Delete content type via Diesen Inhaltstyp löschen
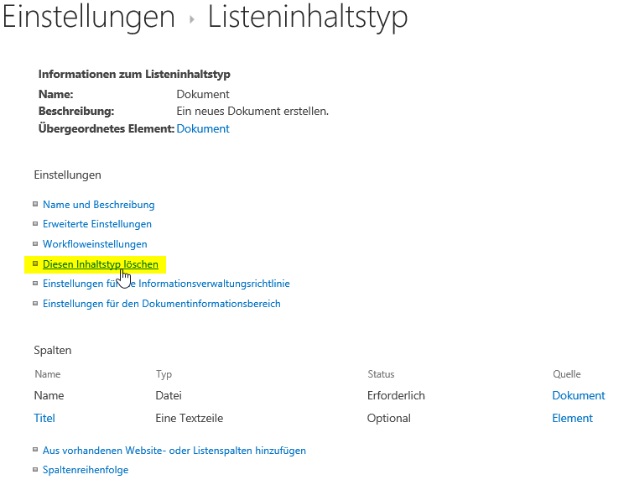 (100, 264)
